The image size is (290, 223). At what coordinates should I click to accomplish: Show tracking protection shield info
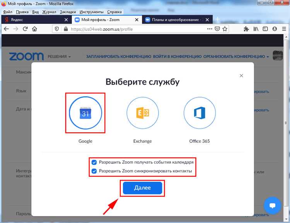[57, 29]
